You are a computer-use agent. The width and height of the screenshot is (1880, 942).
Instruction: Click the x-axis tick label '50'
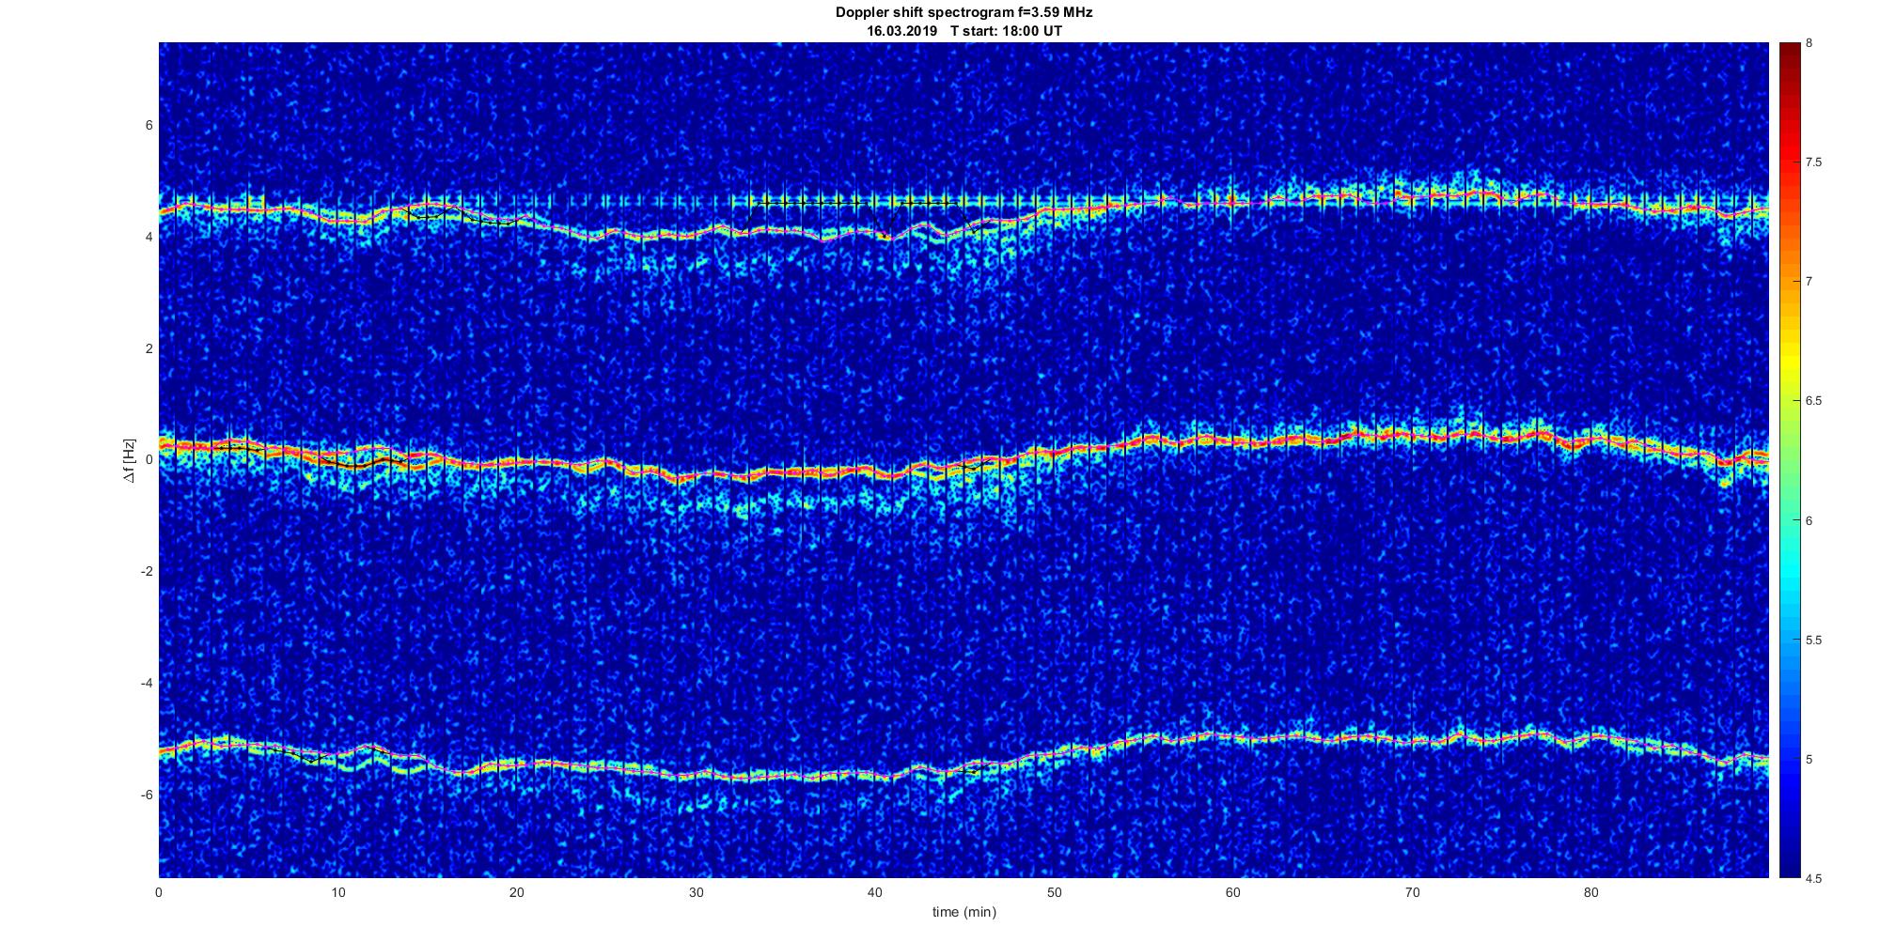[1054, 892]
